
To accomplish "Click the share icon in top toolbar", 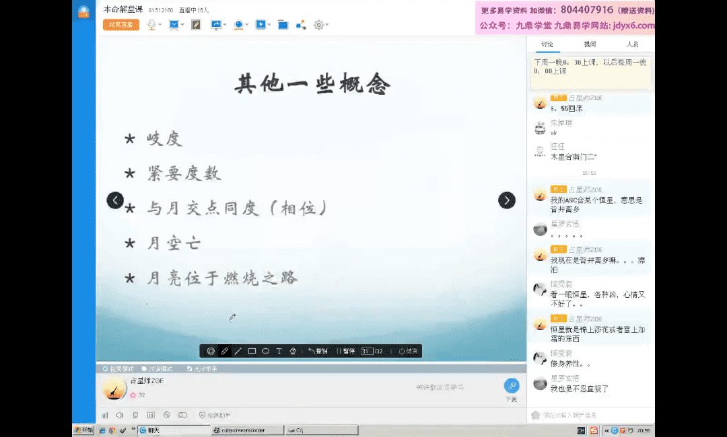I will click(301, 25).
